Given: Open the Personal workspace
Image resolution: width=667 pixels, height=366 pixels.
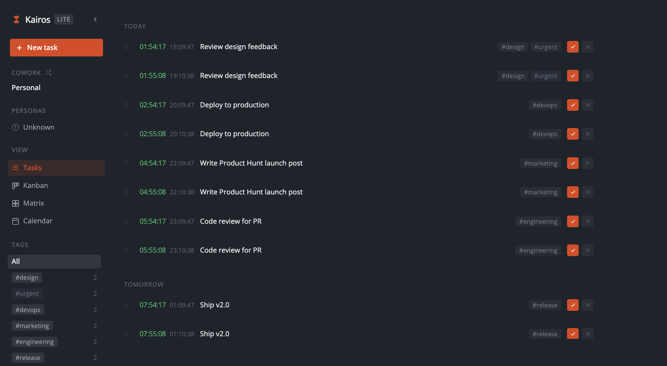Looking at the screenshot, I should (x=26, y=88).
